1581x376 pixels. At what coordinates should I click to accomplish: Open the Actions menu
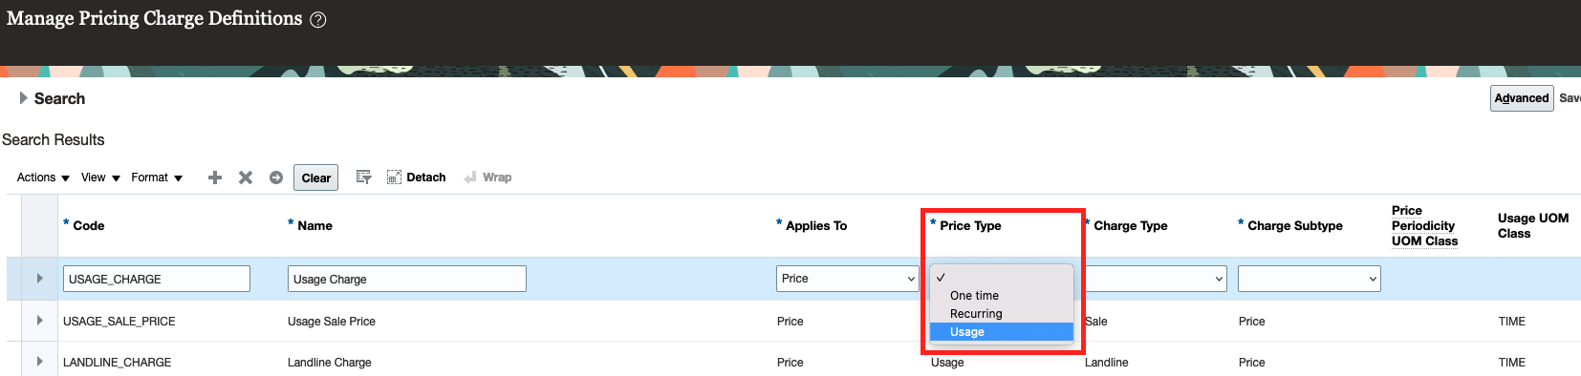coord(43,178)
